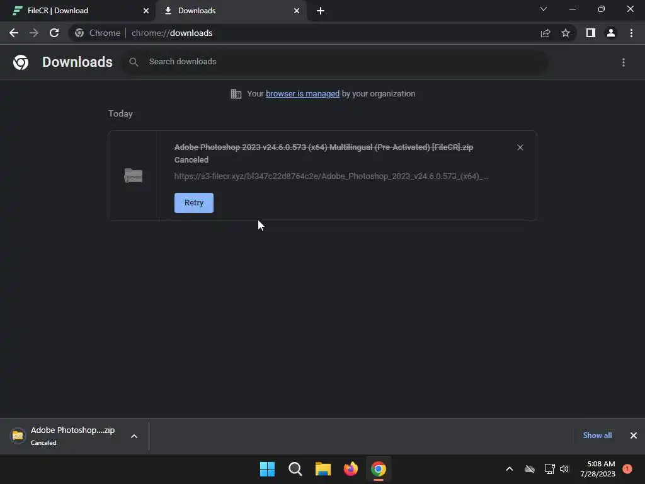Click the managed organization building icon
Image resolution: width=645 pixels, height=484 pixels.
[x=236, y=94]
